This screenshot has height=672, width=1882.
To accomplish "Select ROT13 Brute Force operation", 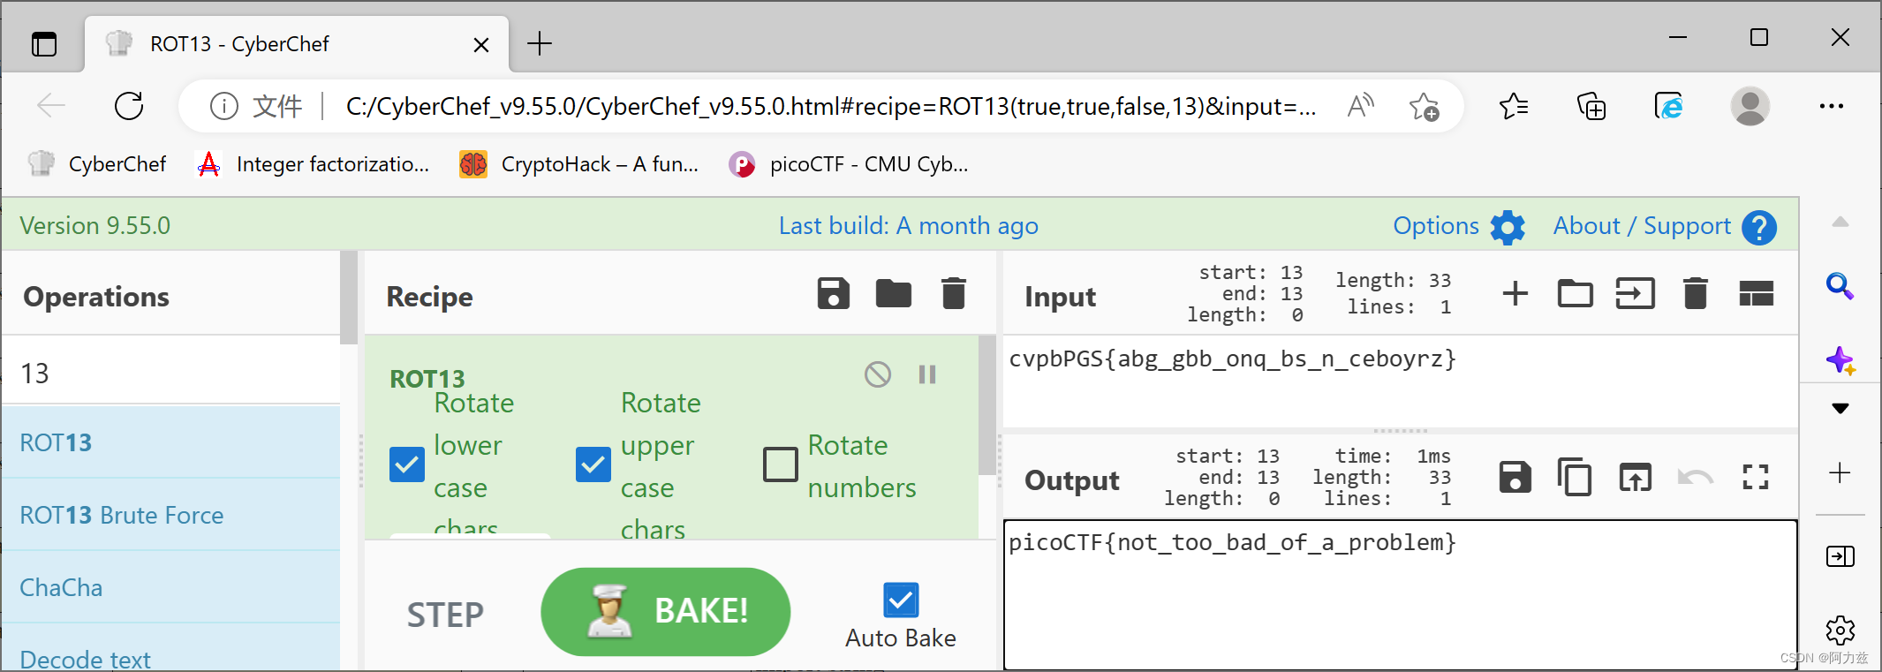I will [171, 515].
